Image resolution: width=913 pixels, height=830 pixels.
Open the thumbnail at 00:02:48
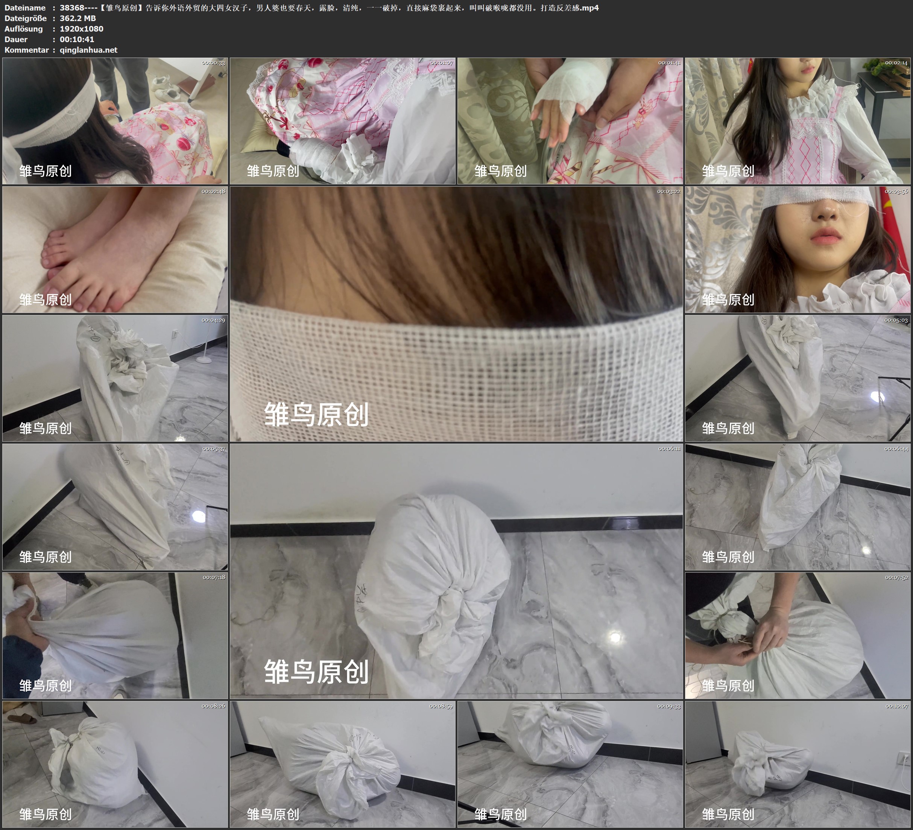(x=115, y=249)
